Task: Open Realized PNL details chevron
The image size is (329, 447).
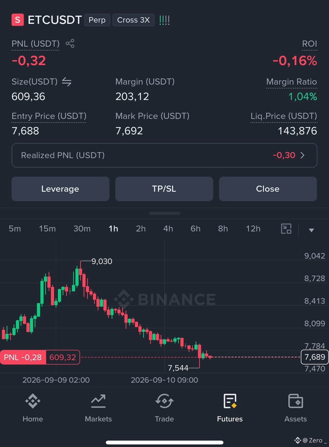Action: coord(302,155)
